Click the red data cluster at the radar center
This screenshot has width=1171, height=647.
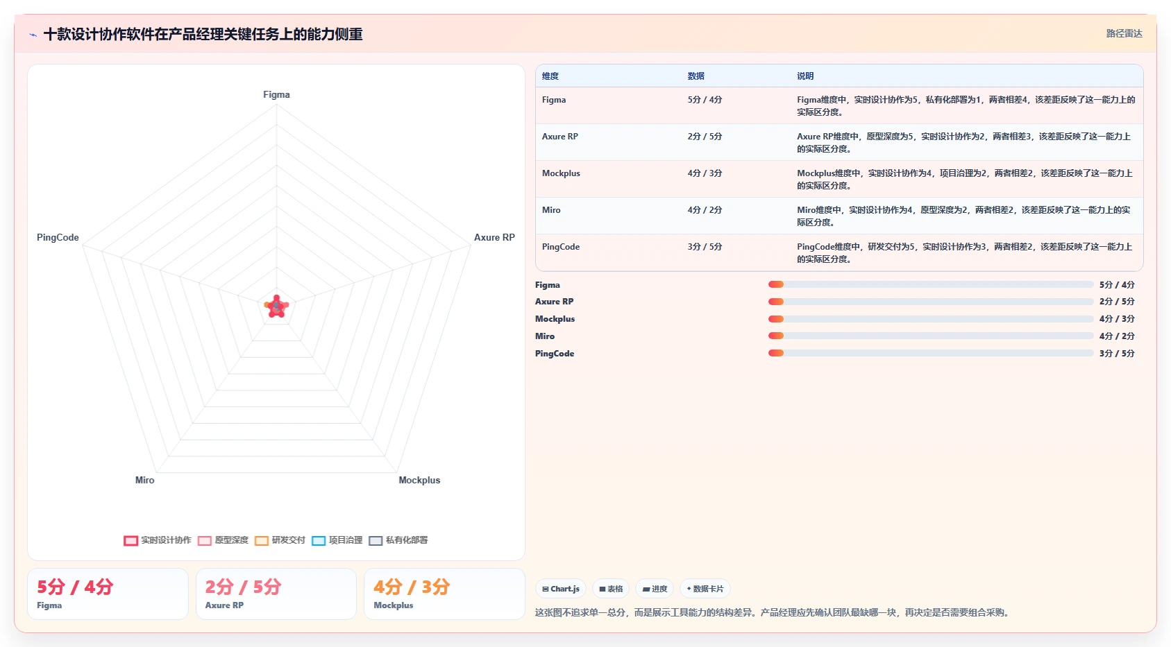click(276, 306)
